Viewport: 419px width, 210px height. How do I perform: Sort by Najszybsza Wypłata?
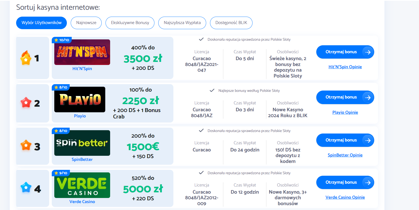182,23
